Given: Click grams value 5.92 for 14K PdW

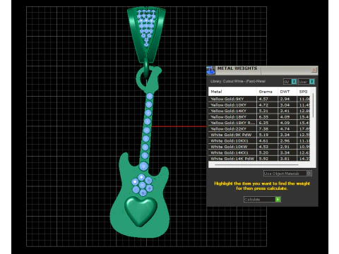Looking at the screenshot, I should click(x=263, y=159).
